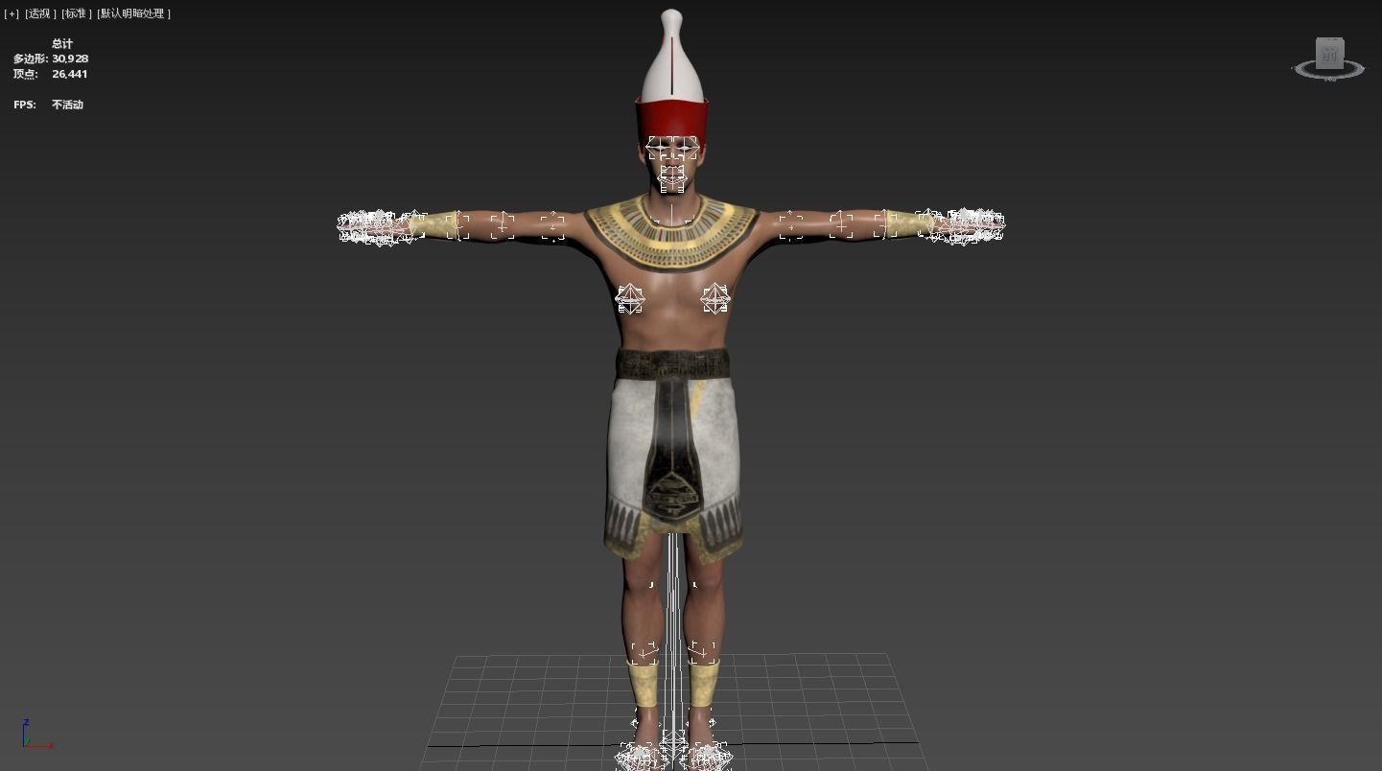Select the dark belt at the waist
Image resolution: width=1382 pixels, height=771 pixels.
coord(672,364)
